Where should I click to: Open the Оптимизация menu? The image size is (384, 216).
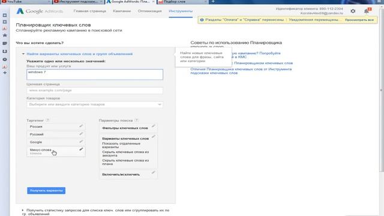click(149, 11)
